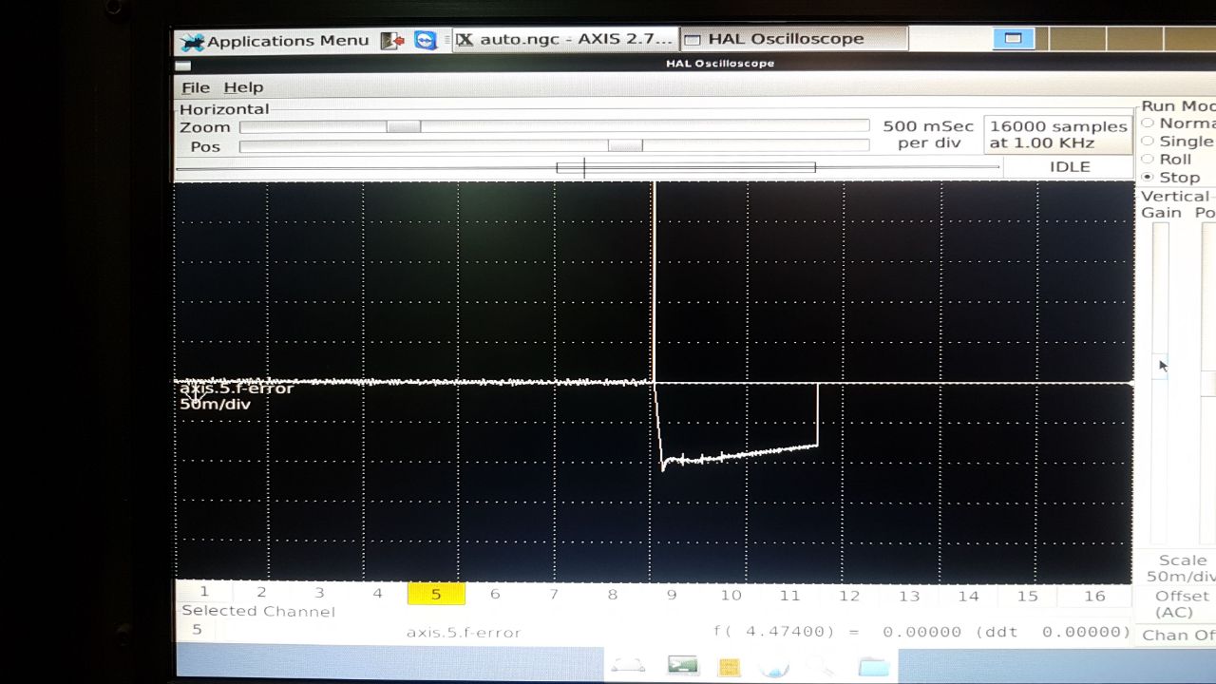Click the Chan Off button
This screenshot has width=1216, height=684.
pos(1180,636)
